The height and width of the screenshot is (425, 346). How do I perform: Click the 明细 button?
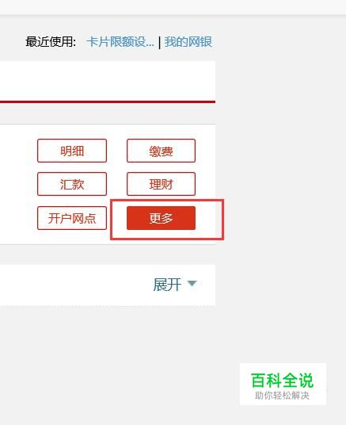pyautogui.click(x=72, y=151)
